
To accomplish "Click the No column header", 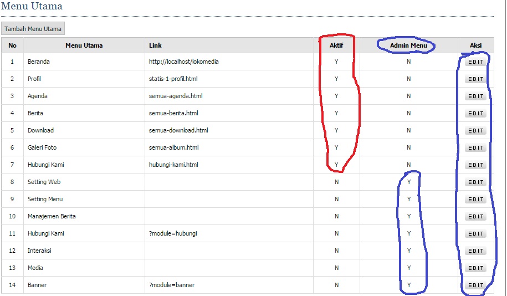I will 12,45.
